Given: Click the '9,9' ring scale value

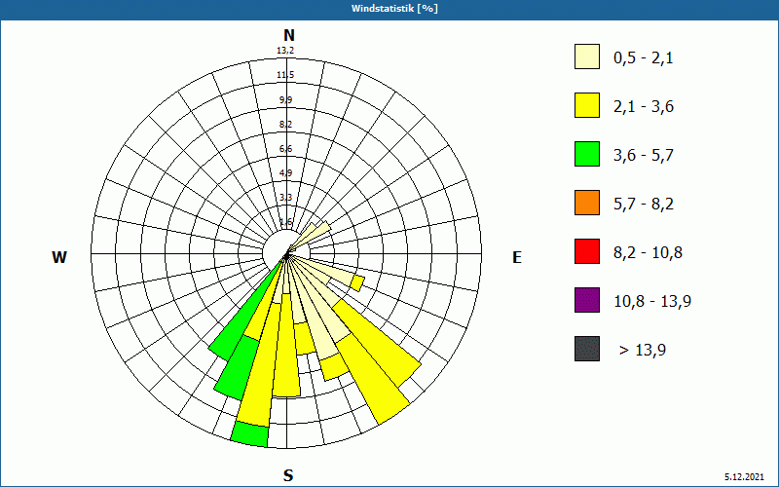Looking at the screenshot, I should pos(285,100).
